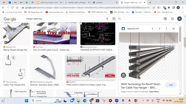Viewport: 186px width, 104px height.
Task: Go to browser home page
Action: pos(17,8)
